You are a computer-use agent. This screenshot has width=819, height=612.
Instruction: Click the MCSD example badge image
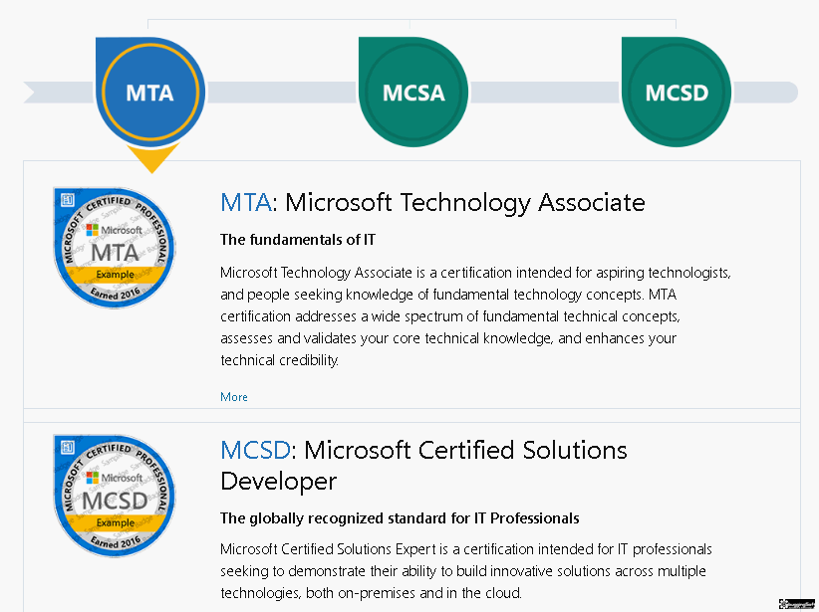pos(115,496)
